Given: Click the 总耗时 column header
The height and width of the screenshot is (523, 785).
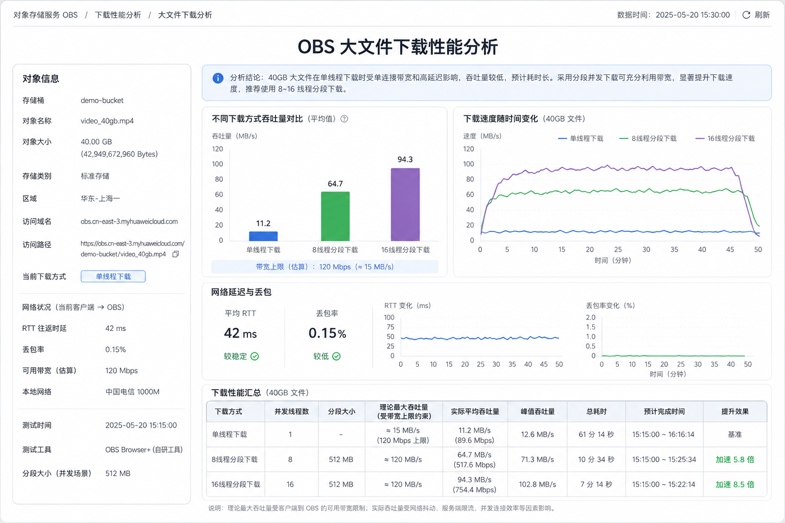Looking at the screenshot, I should (x=596, y=411).
